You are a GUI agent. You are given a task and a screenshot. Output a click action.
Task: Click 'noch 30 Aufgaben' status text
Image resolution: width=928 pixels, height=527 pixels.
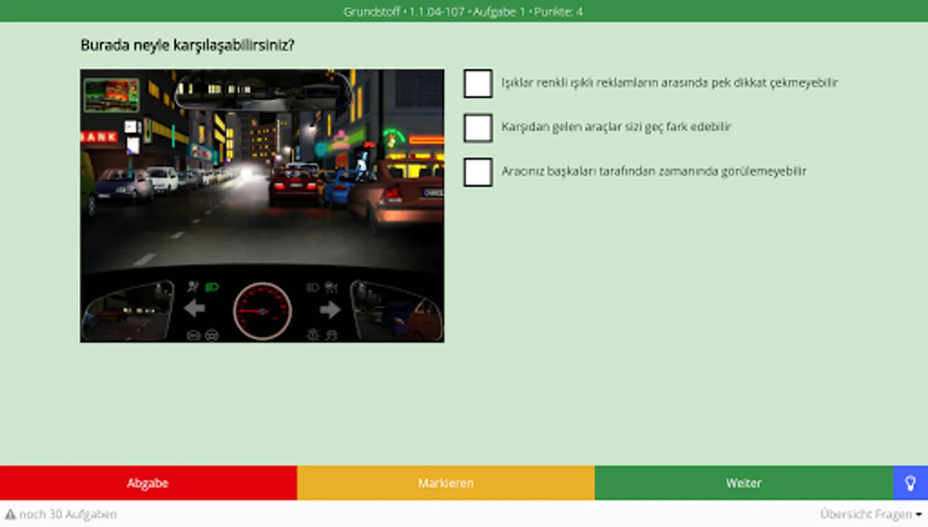[68, 514]
